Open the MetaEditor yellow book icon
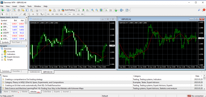 [50, 10]
